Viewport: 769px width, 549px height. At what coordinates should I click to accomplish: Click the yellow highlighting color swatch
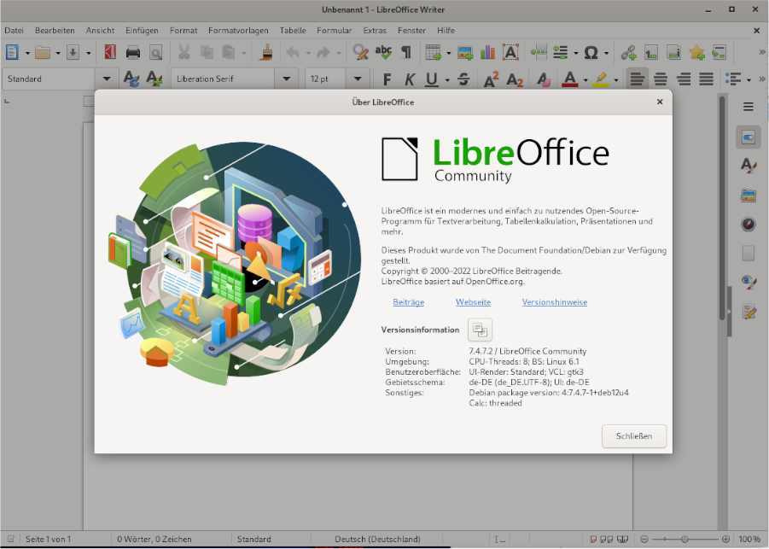[x=600, y=79]
